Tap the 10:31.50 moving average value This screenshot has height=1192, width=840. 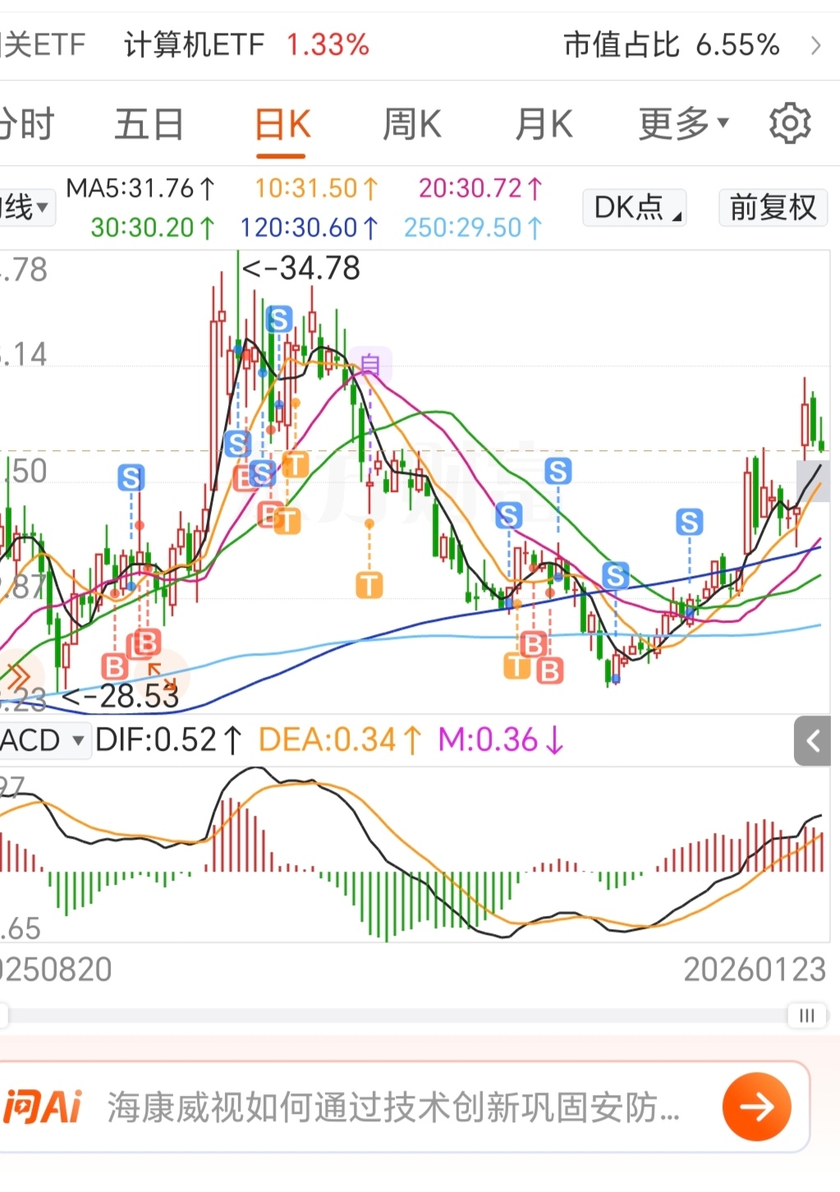(317, 188)
